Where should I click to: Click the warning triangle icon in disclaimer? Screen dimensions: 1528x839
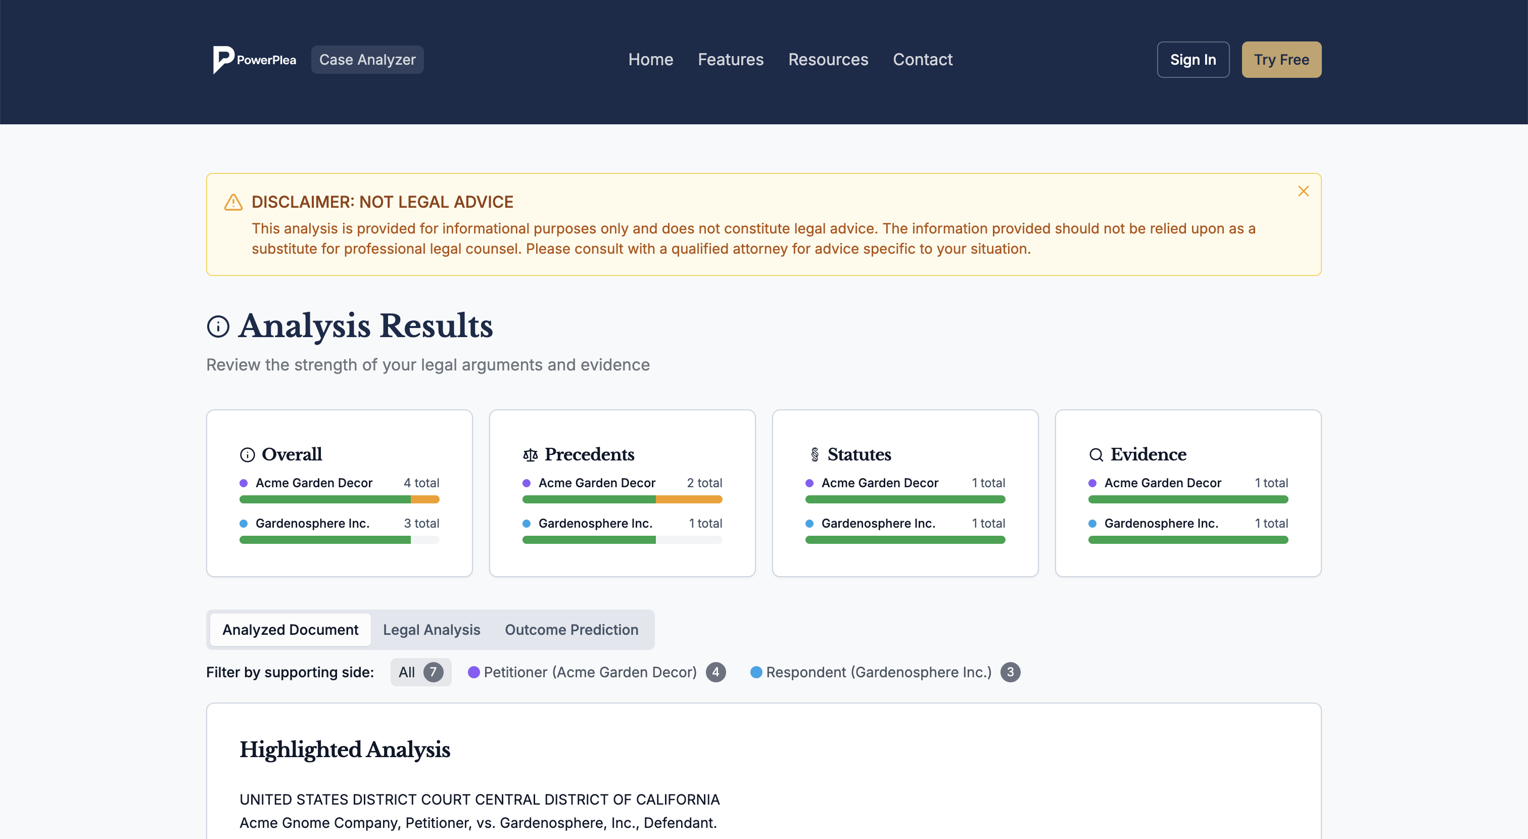(x=233, y=202)
